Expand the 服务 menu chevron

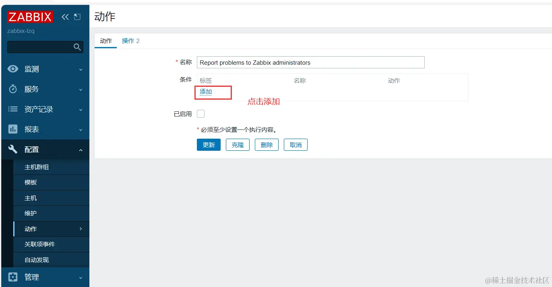(81, 90)
